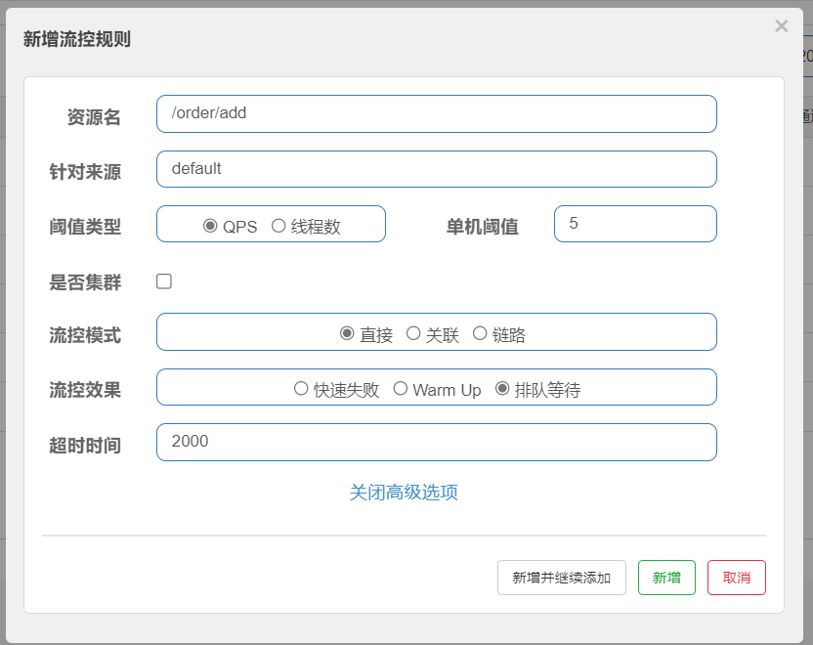813x645 pixels.
Task: Click the green 新增 button
Action: point(666,578)
